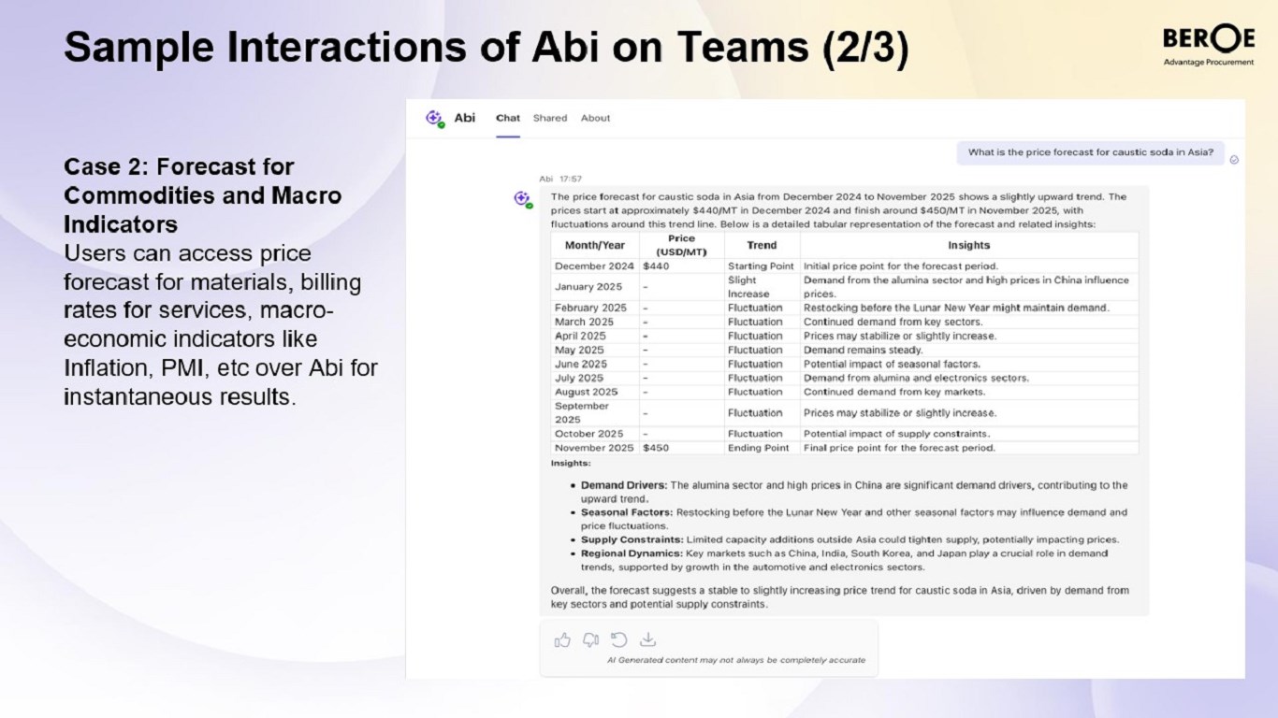Open the About tab
1278x718 pixels.
[595, 118]
